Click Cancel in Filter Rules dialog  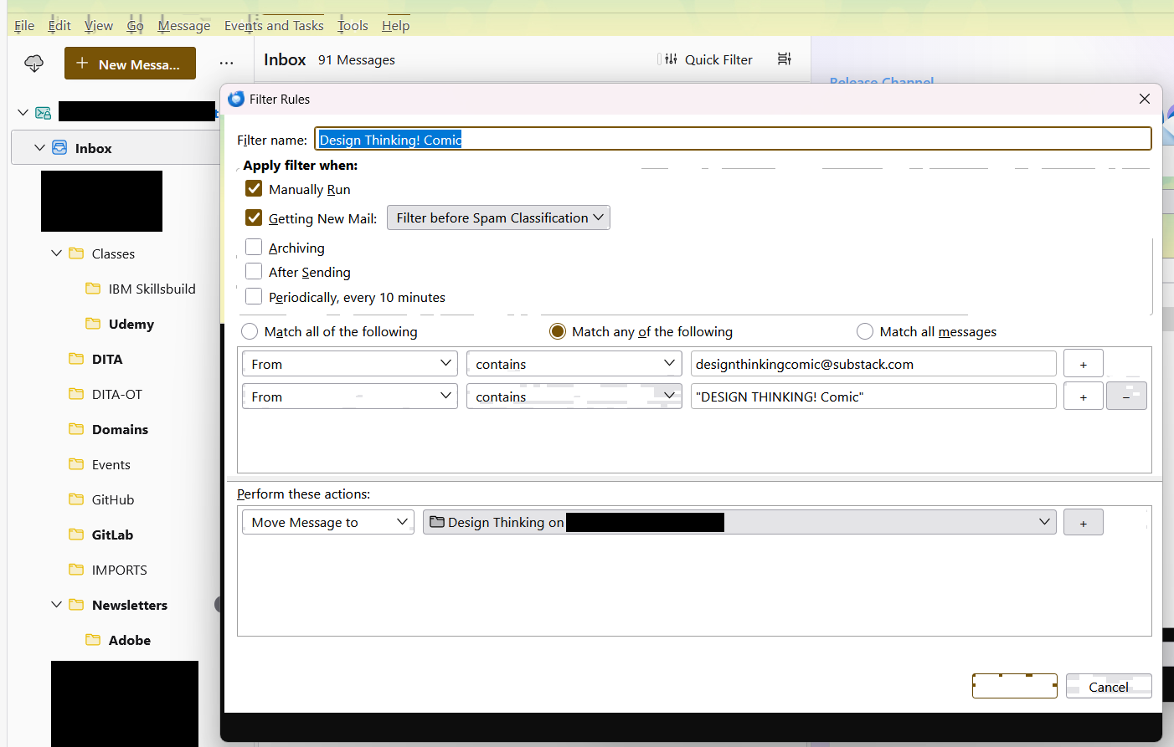tap(1109, 686)
